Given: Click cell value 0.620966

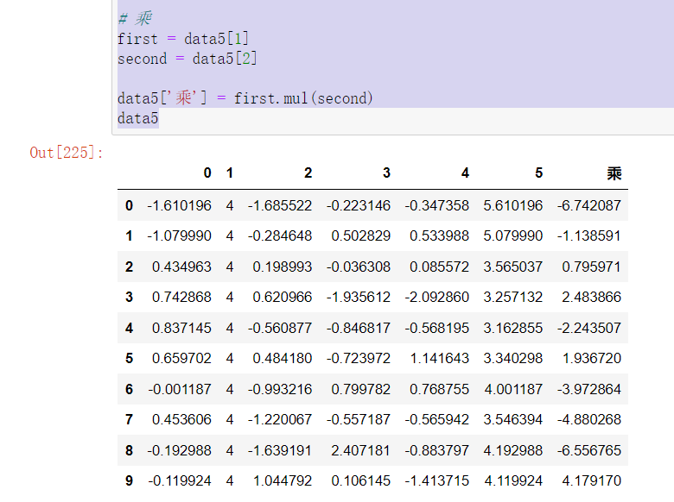Looking at the screenshot, I should click(x=283, y=297).
